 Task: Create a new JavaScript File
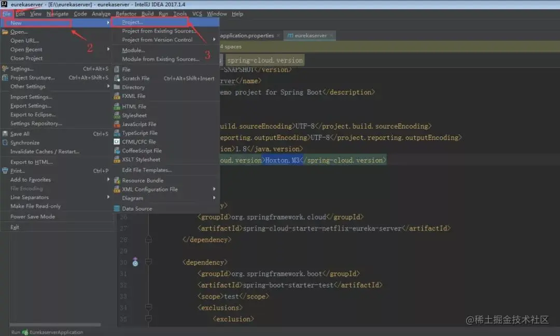tap(139, 124)
